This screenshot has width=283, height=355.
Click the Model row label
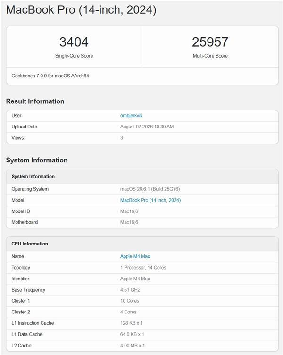17,200
